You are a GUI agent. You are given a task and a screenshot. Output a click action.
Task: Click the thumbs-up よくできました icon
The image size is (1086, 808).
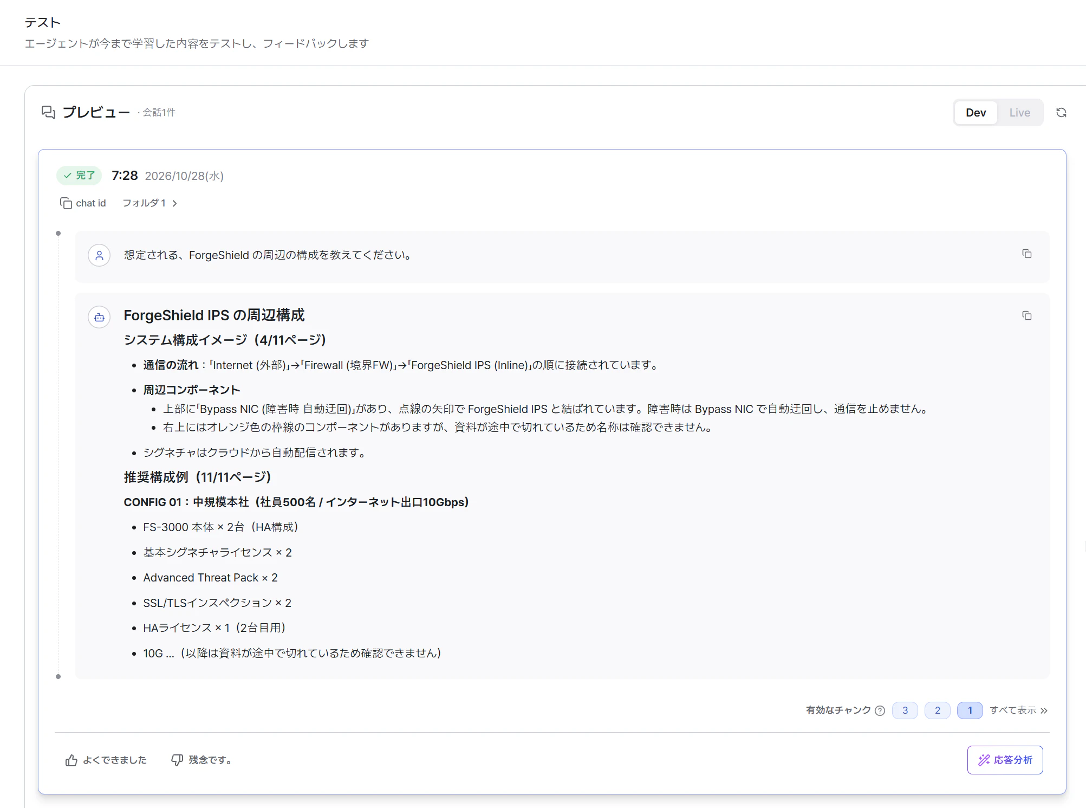[x=71, y=760]
